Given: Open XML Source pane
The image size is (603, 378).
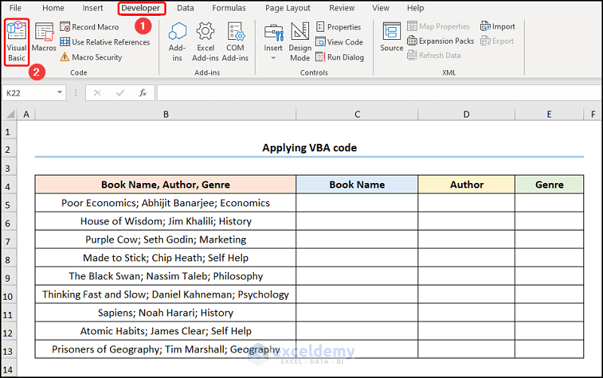Looking at the screenshot, I should click(391, 37).
